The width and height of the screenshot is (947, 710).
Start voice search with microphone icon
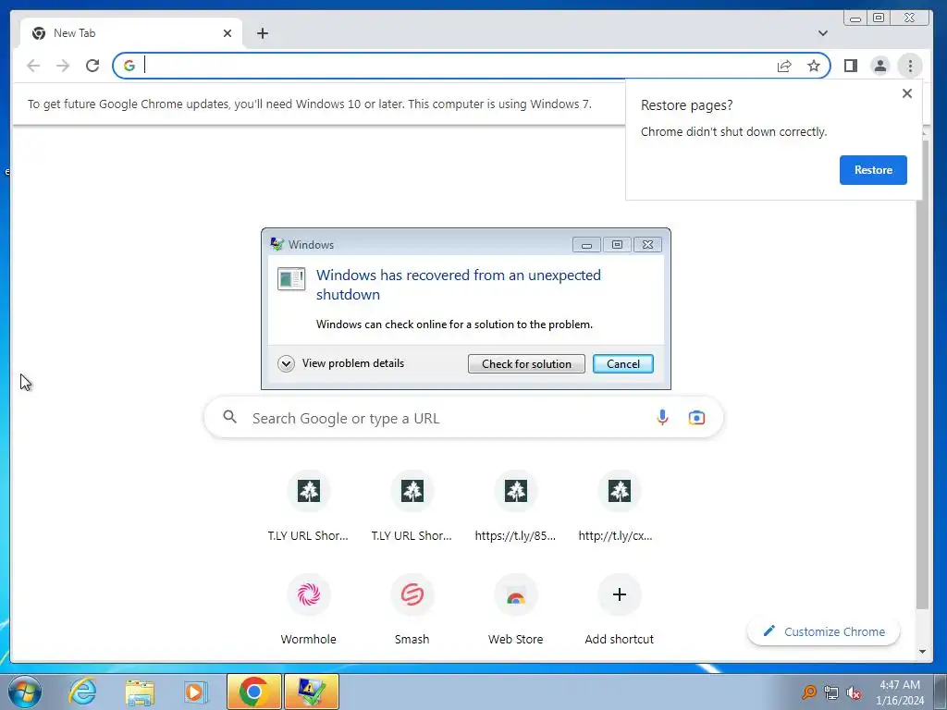(x=662, y=418)
